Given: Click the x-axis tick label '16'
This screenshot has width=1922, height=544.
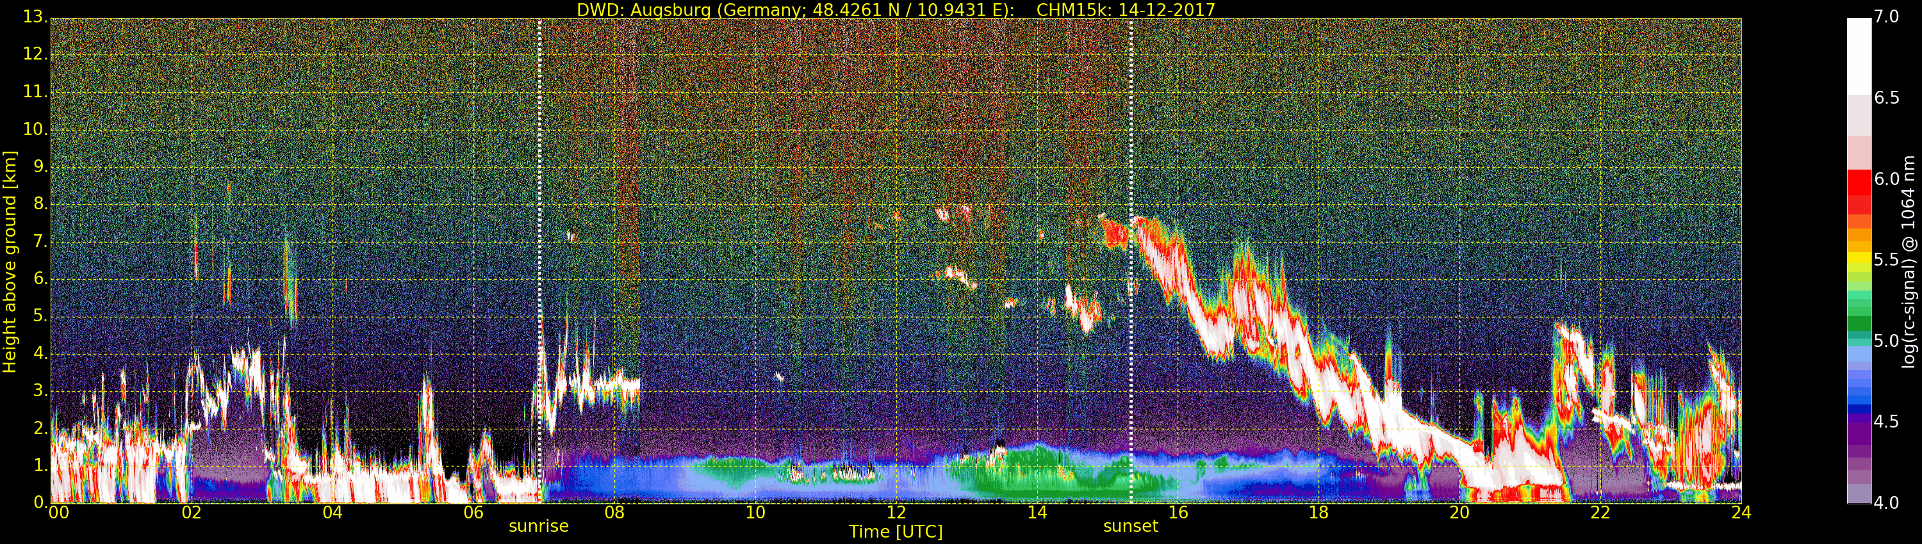Looking at the screenshot, I should pos(1178,513).
